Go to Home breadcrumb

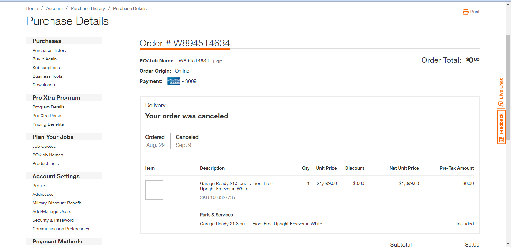click(32, 8)
